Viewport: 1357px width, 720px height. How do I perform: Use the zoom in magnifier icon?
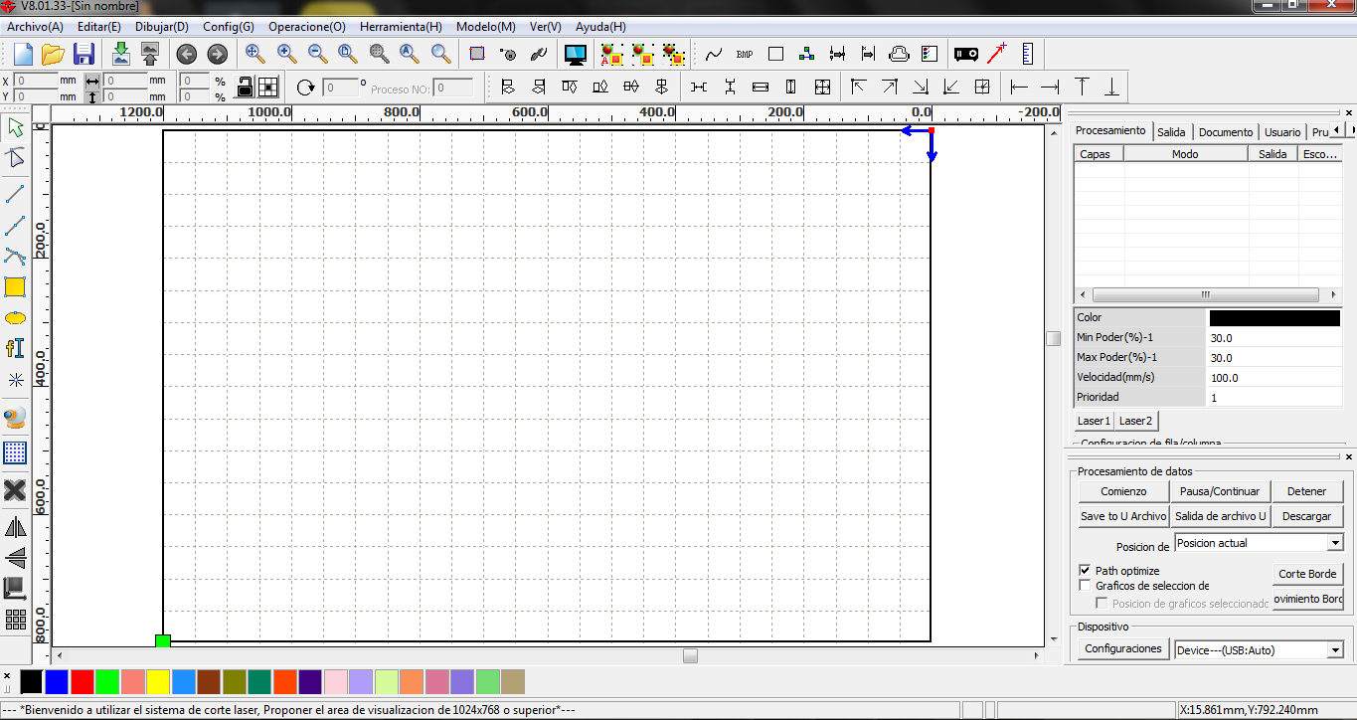coord(285,55)
